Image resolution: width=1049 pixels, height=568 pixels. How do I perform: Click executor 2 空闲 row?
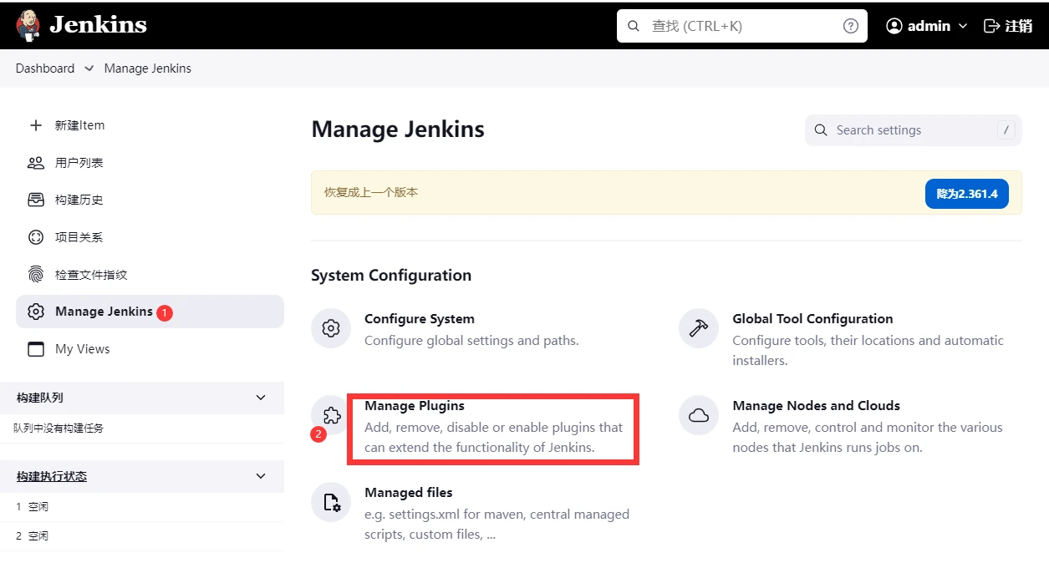tap(142, 535)
